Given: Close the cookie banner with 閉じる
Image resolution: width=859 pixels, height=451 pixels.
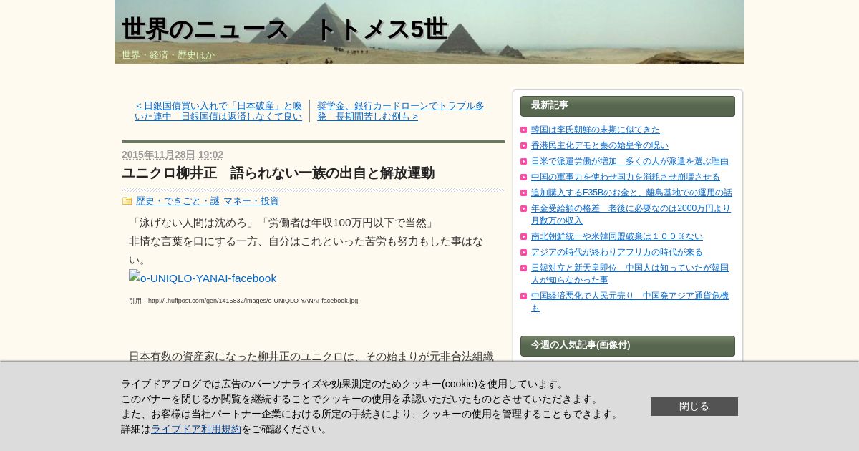Looking at the screenshot, I should point(694,407).
